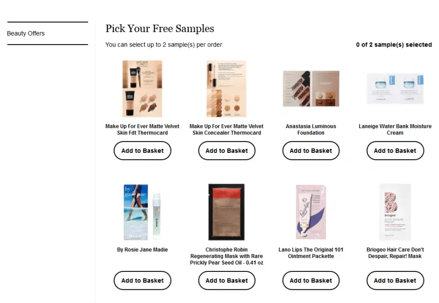The image size is (439, 303).
Task: Add Briogeo Don't Despair Repair Mask to basket
Action: (x=395, y=280)
